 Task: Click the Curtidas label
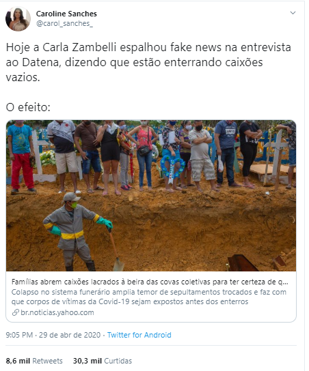tap(118, 361)
